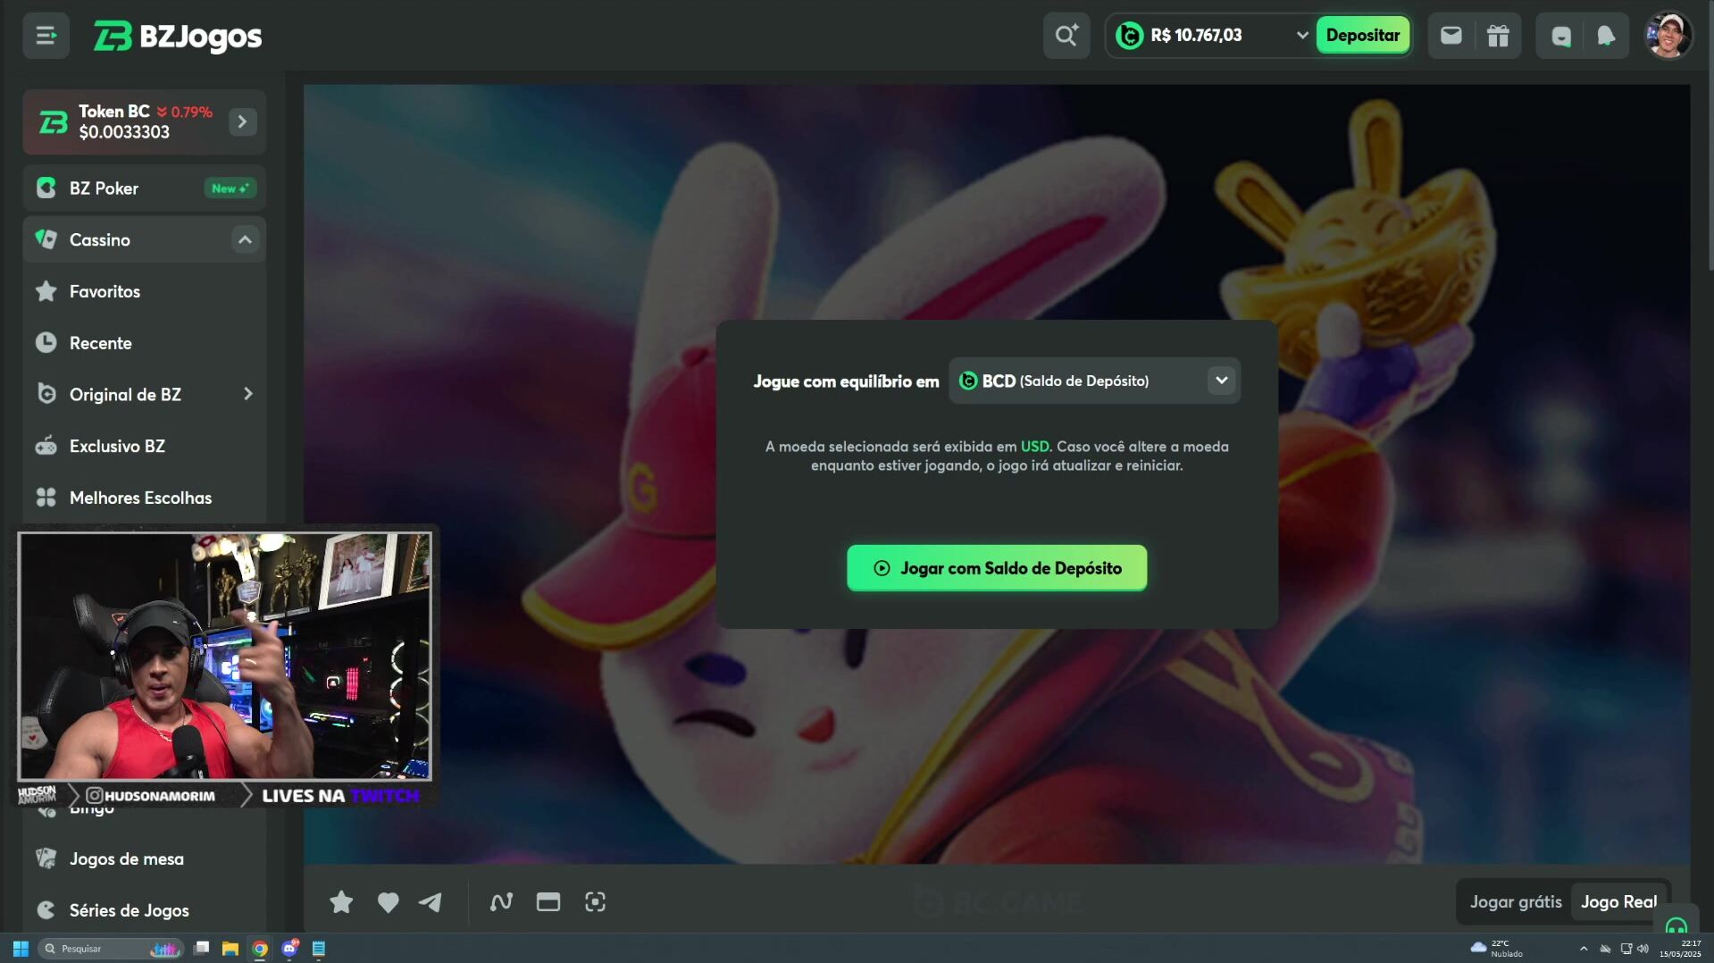Open the game statistics chart icon
Image resolution: width=1714 pixels, height=963 pixels.
(501, 902)
